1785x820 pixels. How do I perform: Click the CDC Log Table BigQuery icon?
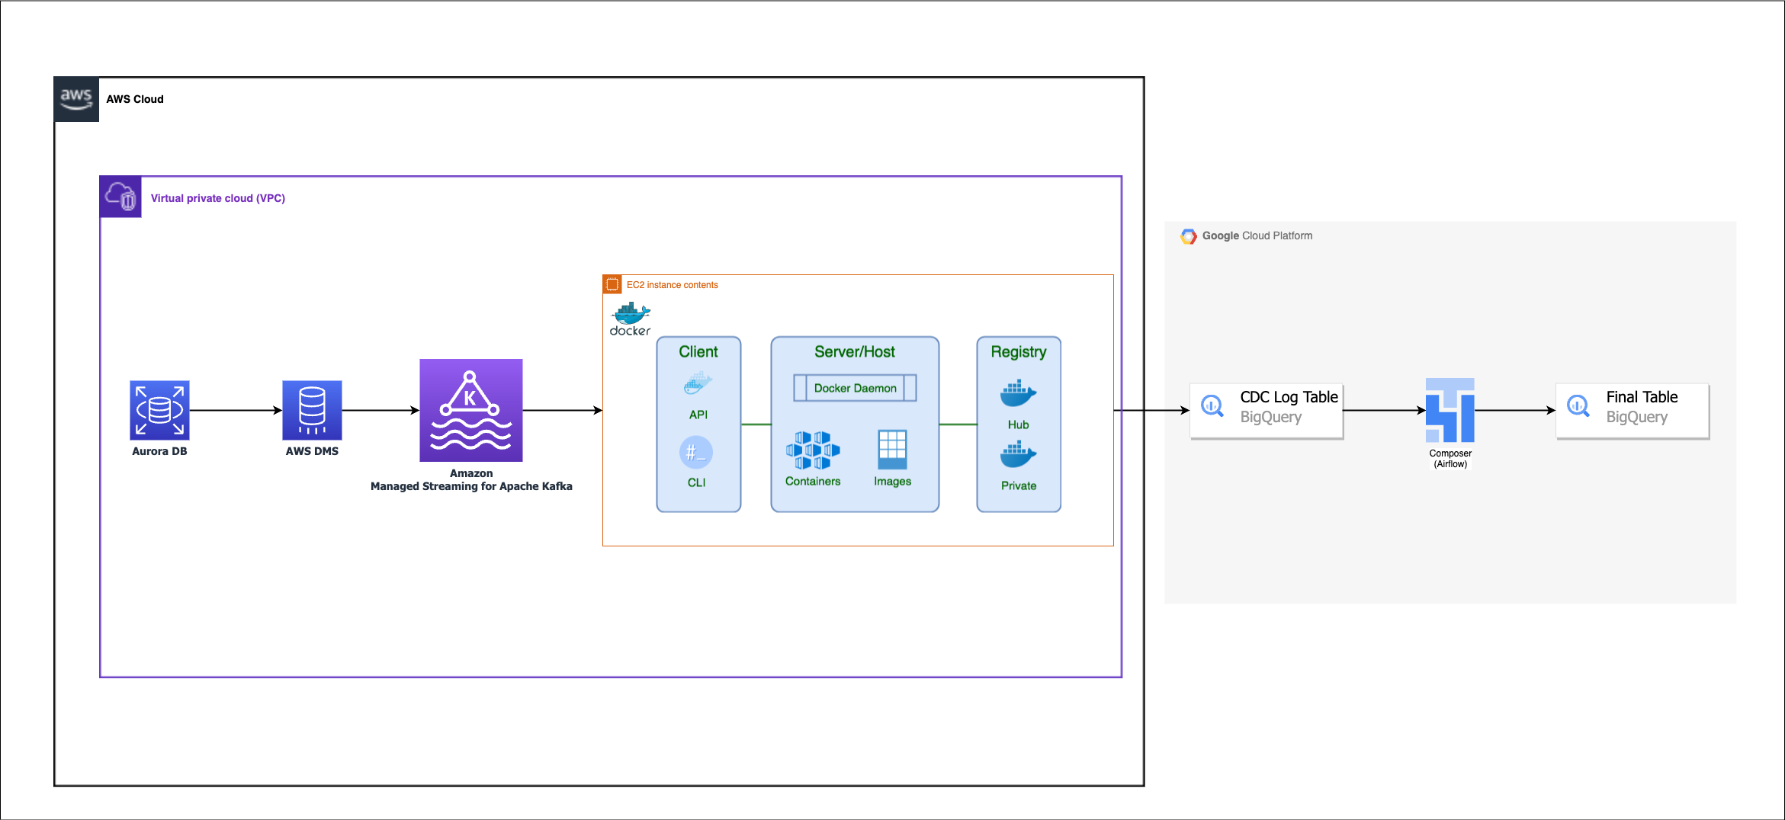click(x=1212, y=406)
